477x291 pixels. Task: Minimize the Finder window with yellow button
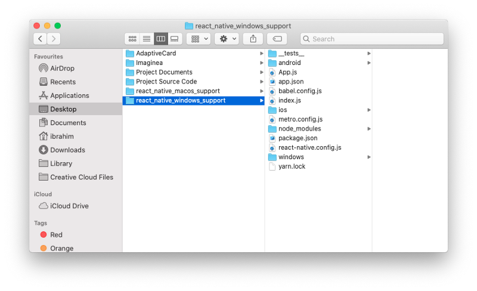[47, 26]
